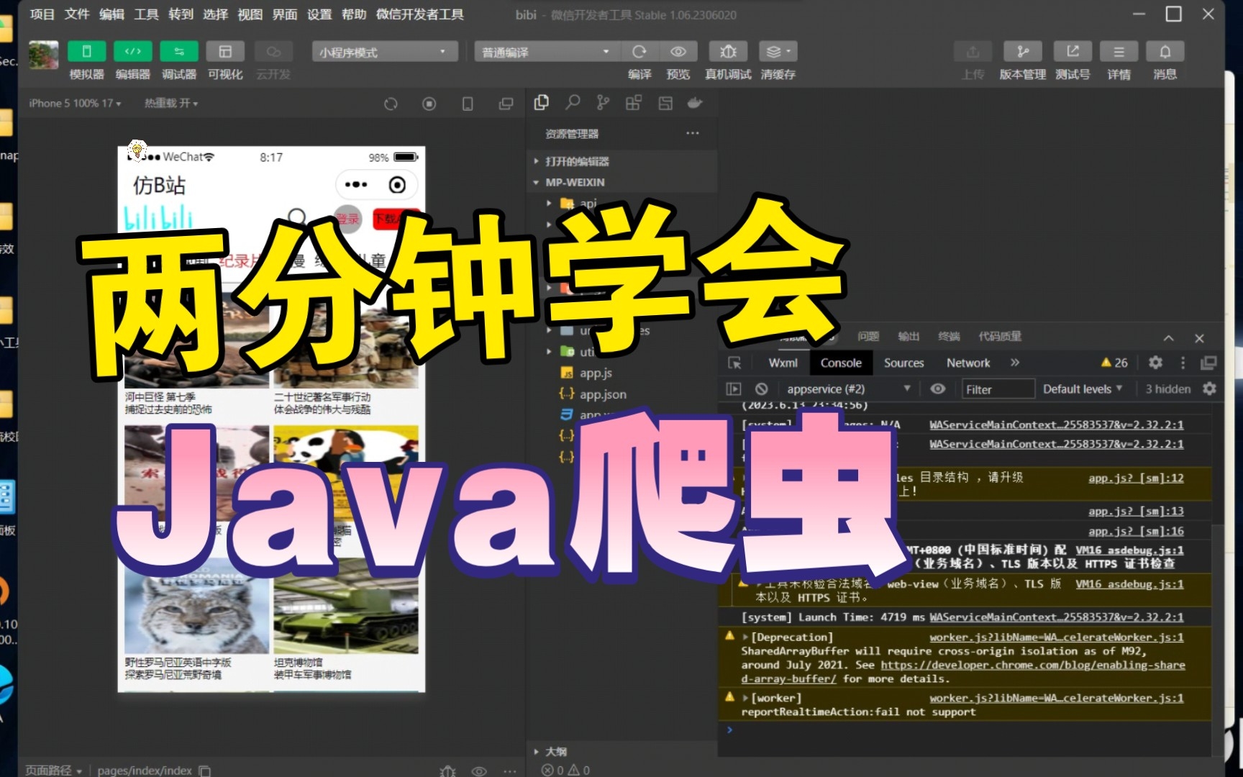
Task: Open the Default levels dropdown
Action: tap(1082, 388)
